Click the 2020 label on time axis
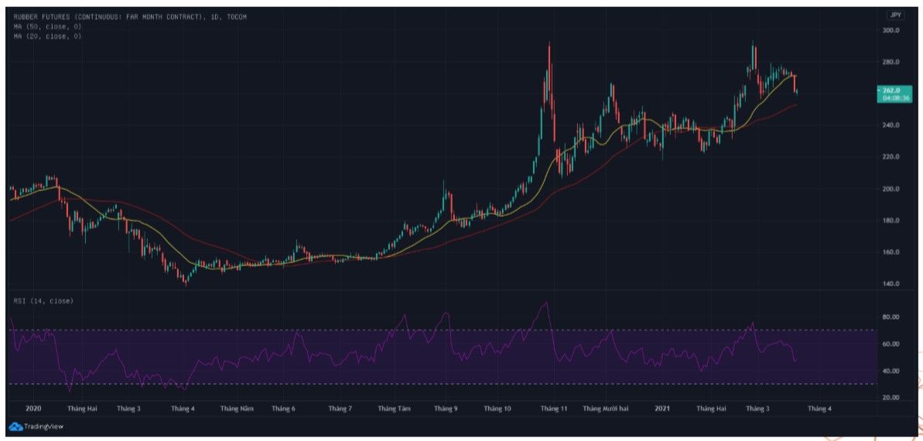Image resolution: width=923 pixels, height=441 pixels. [33, 408]
